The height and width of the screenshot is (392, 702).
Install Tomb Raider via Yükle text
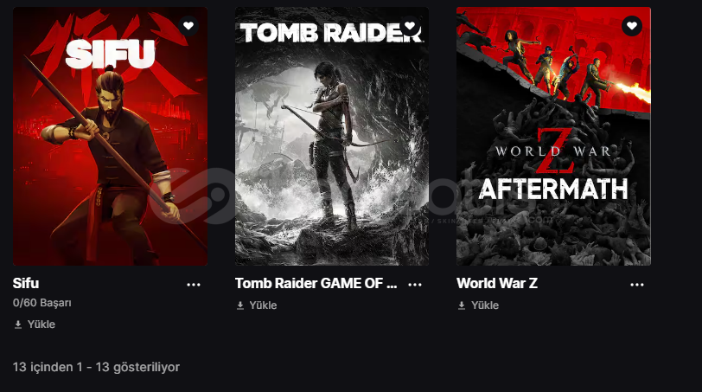pyautogui.click(x=263, y=305)
